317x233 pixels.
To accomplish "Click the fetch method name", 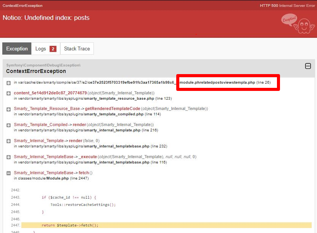I will pos(84,173).
